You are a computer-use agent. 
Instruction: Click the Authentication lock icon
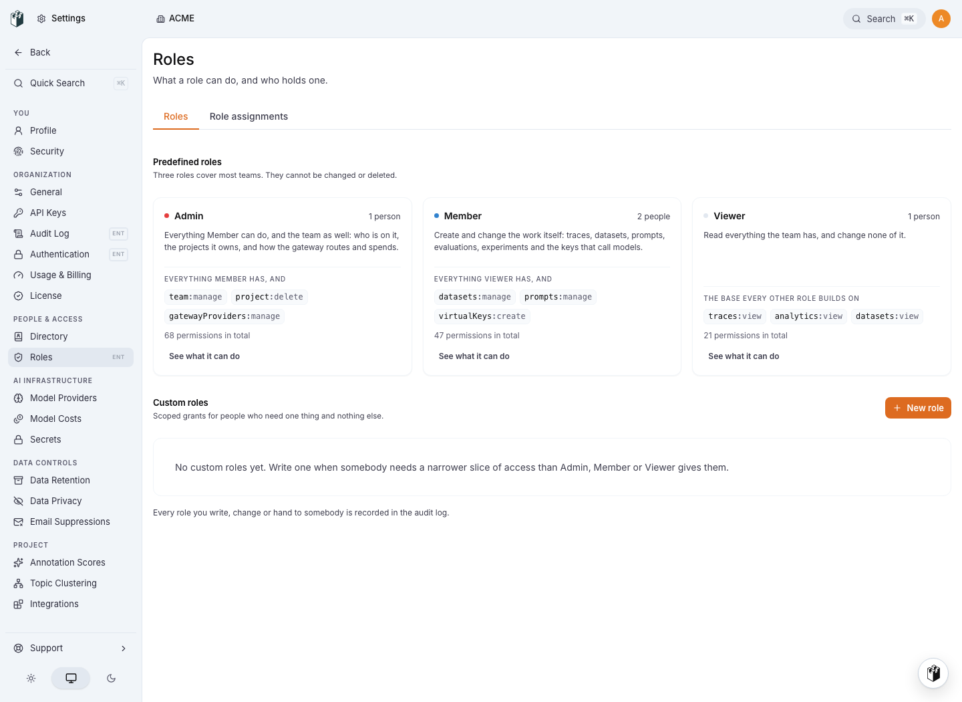point(19,254)
